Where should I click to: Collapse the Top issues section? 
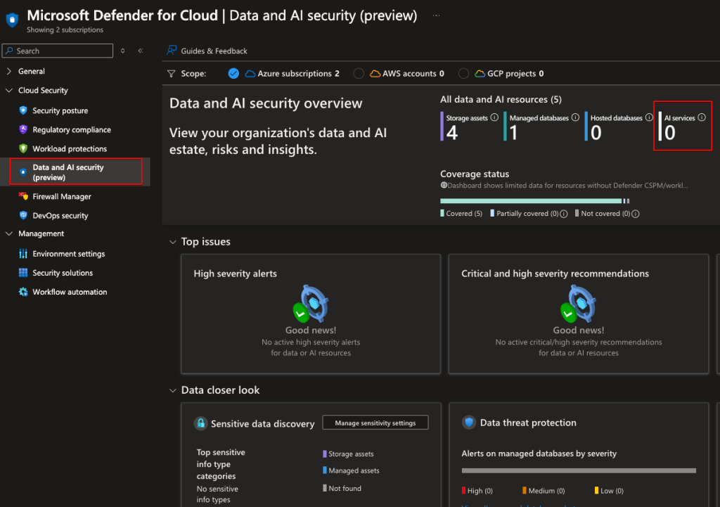coord(173,241)
